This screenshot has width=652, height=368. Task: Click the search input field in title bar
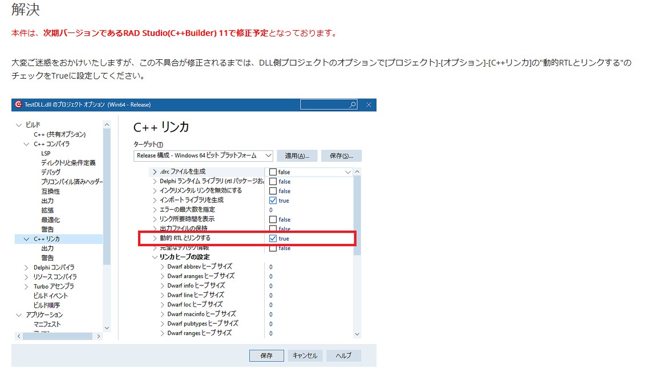(324, 105)
